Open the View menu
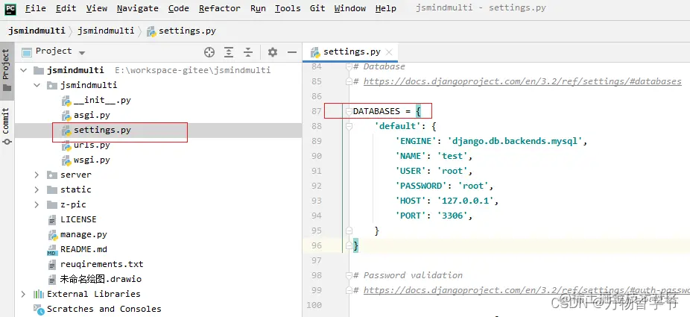690x317 pixels. 97,8
